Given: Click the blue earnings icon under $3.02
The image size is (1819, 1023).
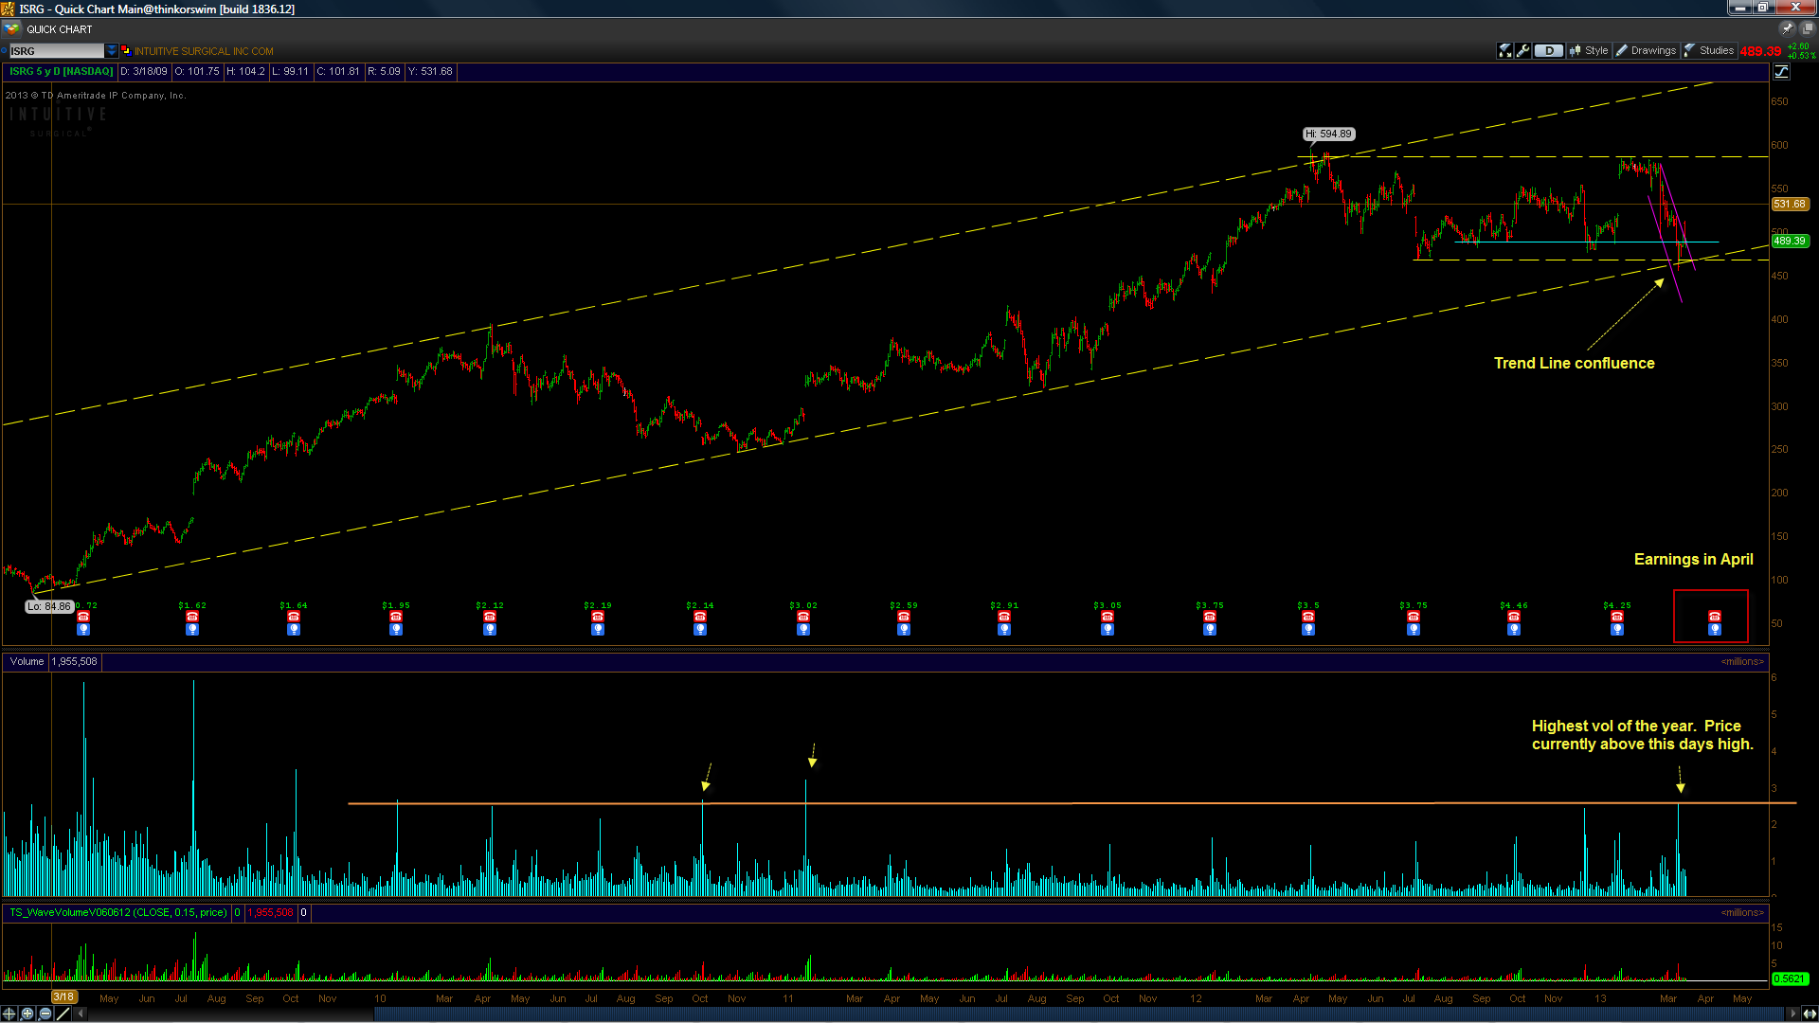Looking at the screenshot, I should 803,629.
